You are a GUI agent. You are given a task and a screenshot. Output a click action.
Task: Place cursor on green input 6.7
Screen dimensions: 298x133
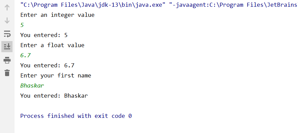(25, 55)
